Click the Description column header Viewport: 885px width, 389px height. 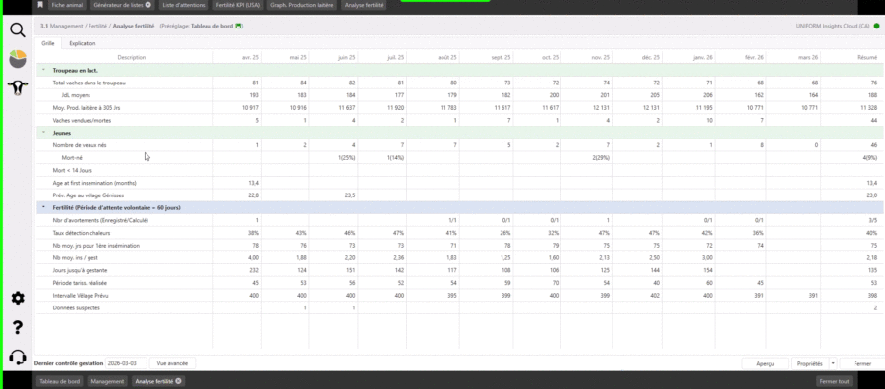(x=131, y=58)
